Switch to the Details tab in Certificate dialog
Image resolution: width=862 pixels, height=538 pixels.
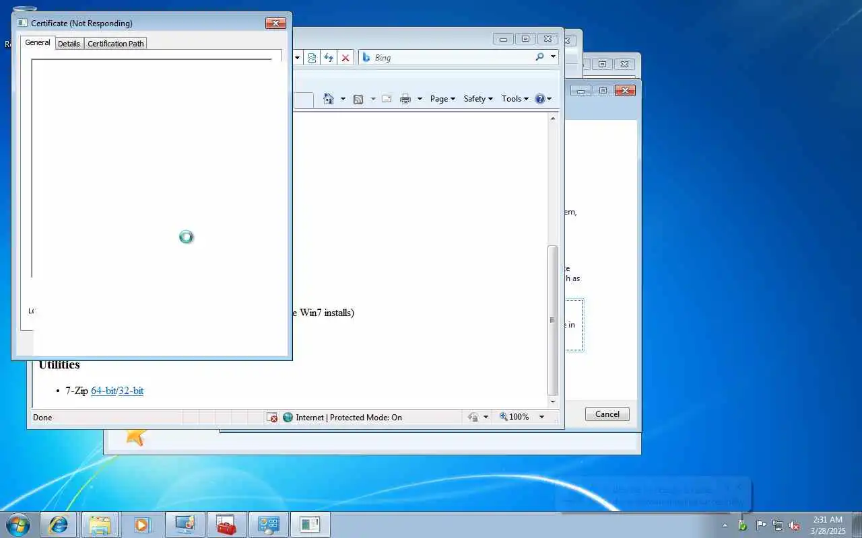pos(69,44)
